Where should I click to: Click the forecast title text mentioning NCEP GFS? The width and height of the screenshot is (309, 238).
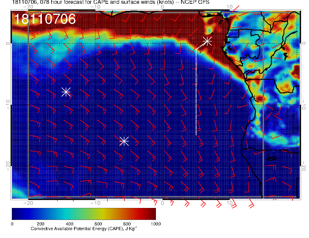point(111,3)
